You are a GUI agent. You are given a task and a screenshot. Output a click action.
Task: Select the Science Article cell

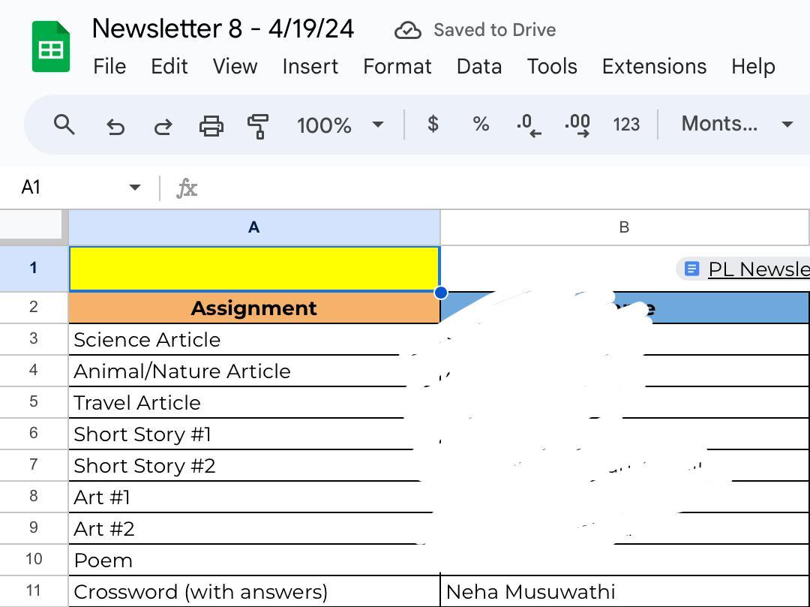click(254, 339)
